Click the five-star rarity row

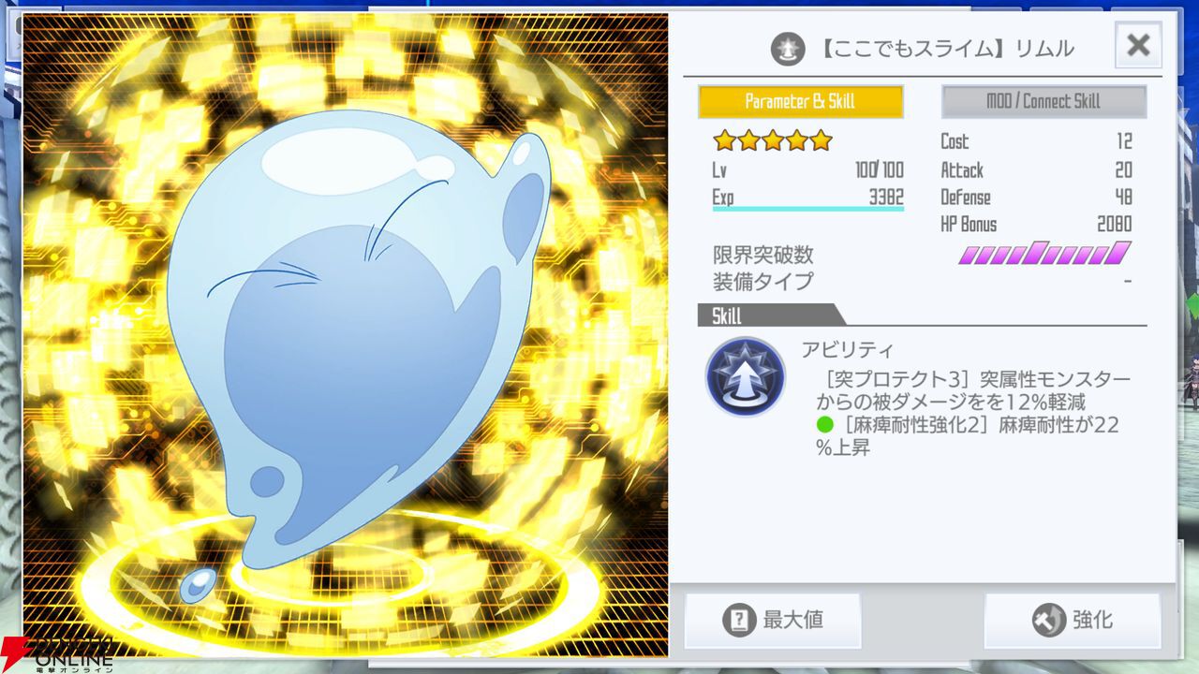[x=773, y=140]
